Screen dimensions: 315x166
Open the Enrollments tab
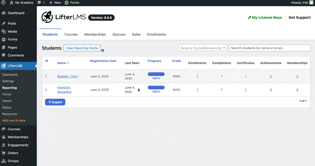pos(156,35)
